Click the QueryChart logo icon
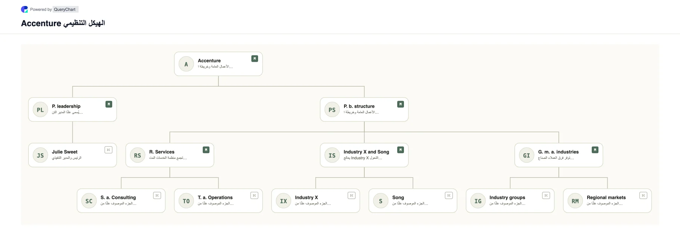 24,9
